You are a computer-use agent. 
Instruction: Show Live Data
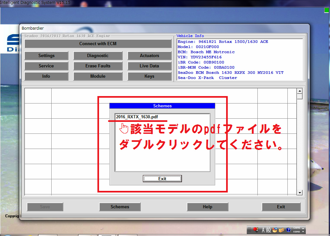(149, 66)
